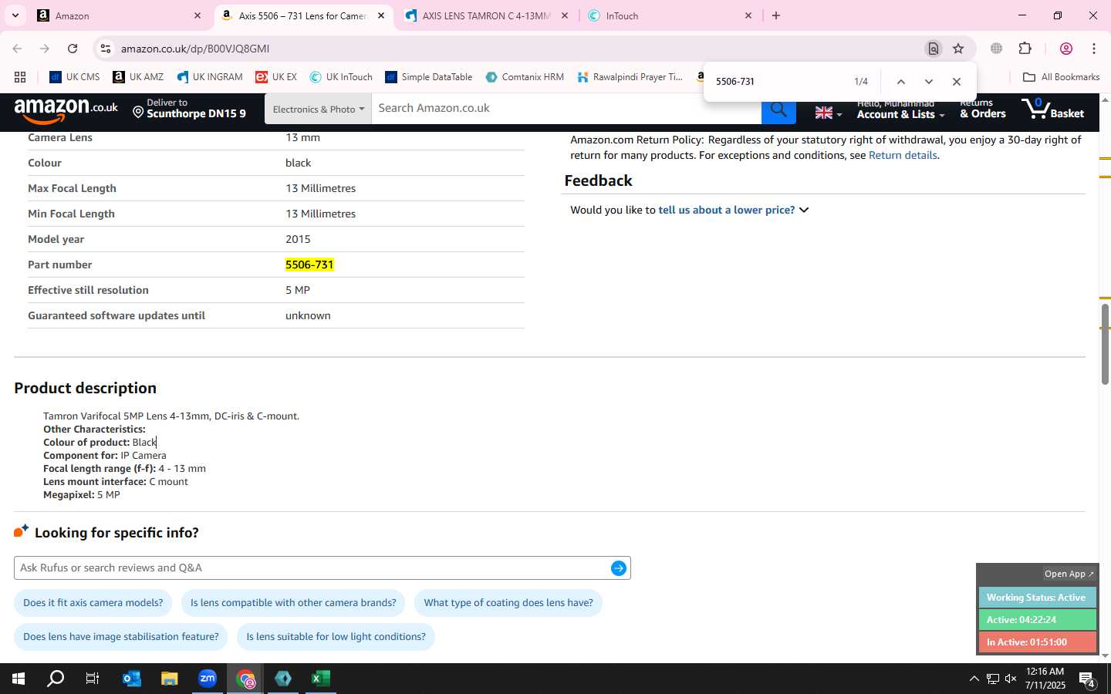
Task: Close the Axis 5506 lens tab
Action: tap(381, 15)
